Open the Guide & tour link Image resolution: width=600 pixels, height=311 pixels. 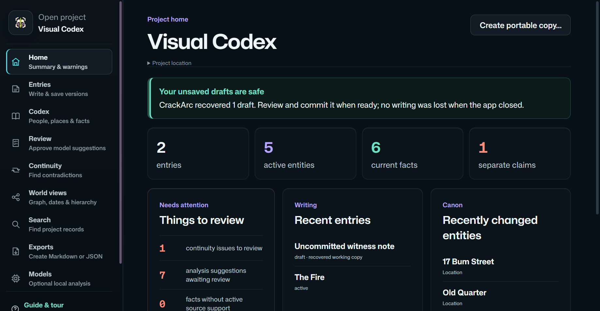[44, 305]
